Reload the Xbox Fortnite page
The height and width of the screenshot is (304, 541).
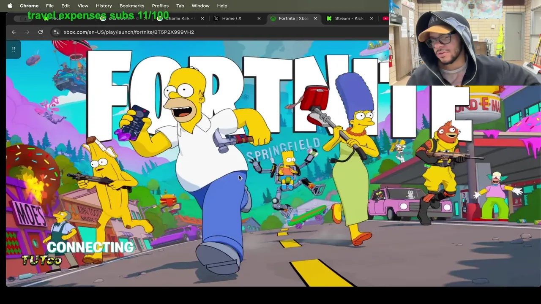pos(41,32)
